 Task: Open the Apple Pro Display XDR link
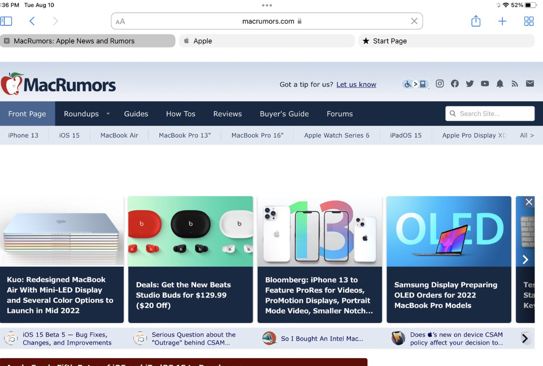(x=474, y=136)
